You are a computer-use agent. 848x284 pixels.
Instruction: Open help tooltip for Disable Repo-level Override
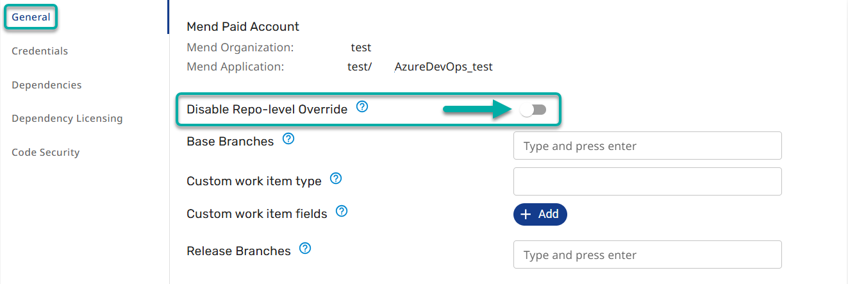[362, 107]
